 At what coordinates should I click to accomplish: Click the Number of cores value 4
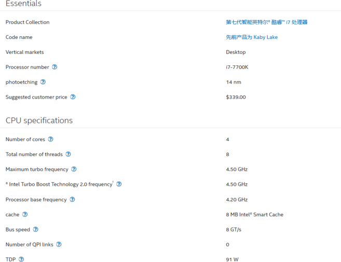(227, 140)
